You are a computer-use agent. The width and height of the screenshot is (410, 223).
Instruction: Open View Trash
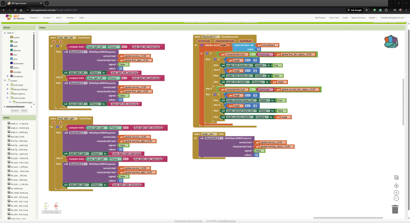[x=334, y=18]
